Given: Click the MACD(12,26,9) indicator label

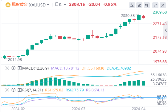Looking at the screenshot, I should pyautogui.click(x=35, y=68).
